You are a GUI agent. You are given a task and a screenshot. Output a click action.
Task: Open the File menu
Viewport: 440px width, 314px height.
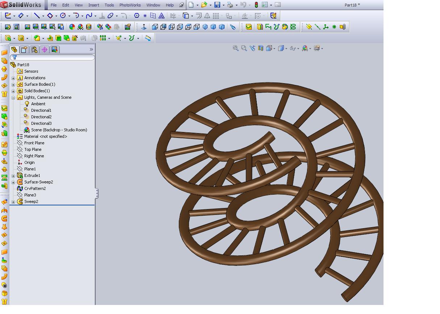54,5
